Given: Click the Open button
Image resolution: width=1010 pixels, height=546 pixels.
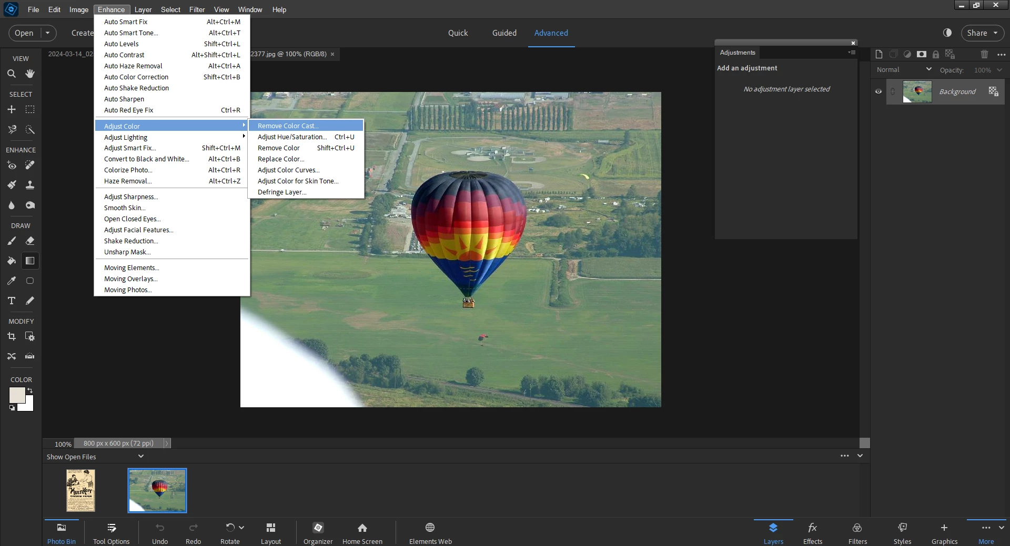Looking at the screenshot, I should pos(24,33).
